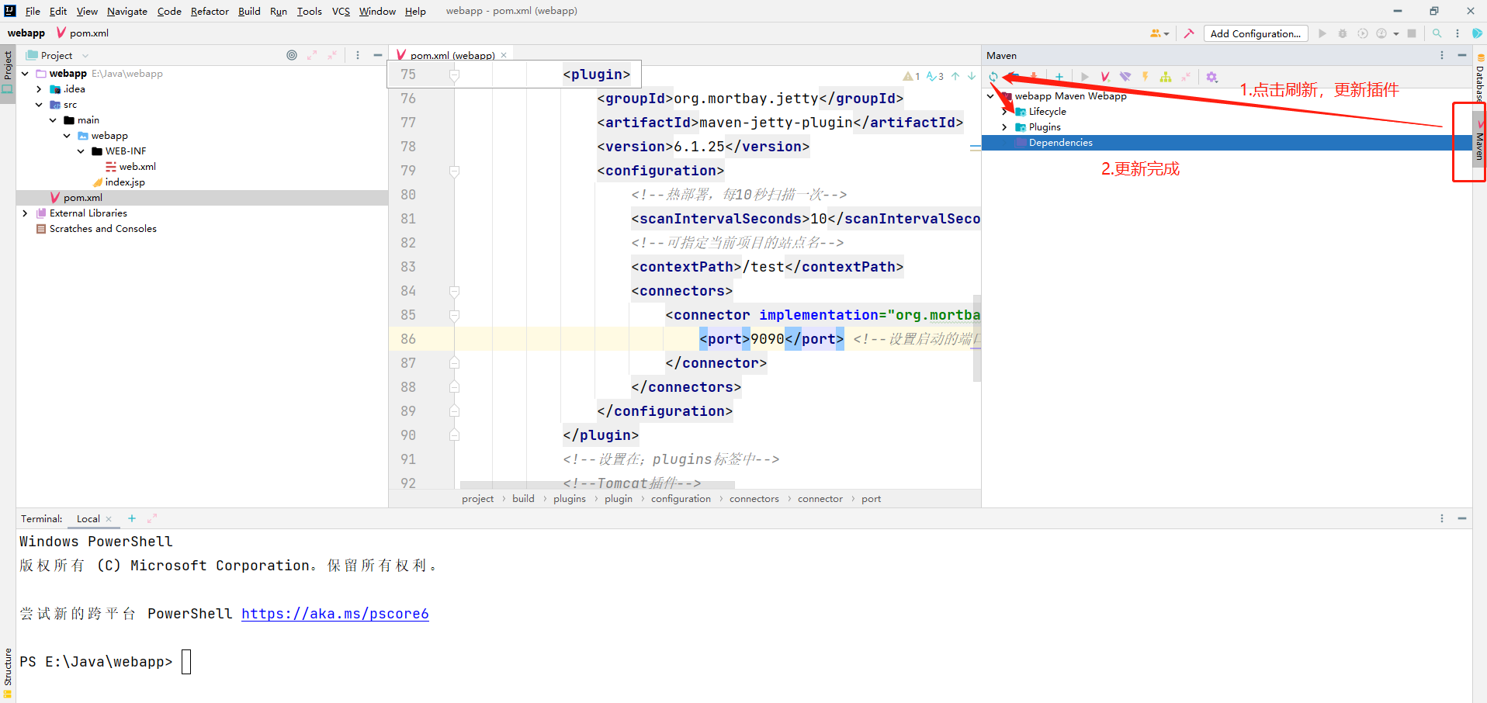Open Maven Settings gear icon
The width and height of the screenshot is (1487, 703).
coord(1211,77)
